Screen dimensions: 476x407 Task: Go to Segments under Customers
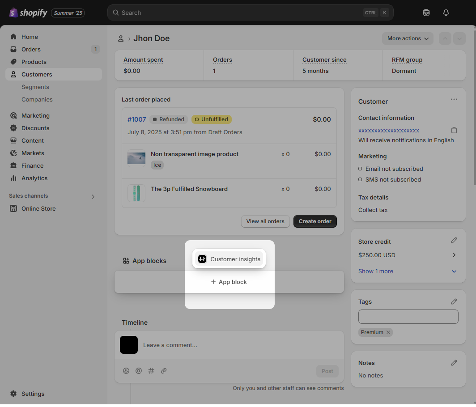tap(35, 87)
